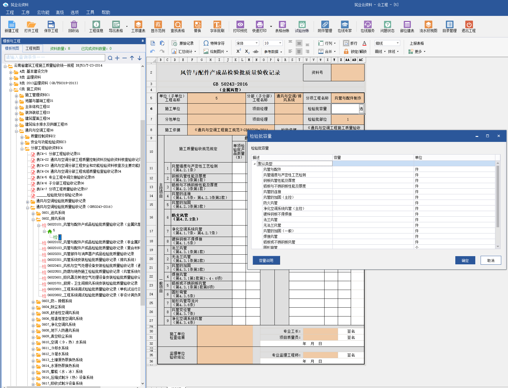Toggle 锁定/解锁 lock on cell
The image size is (508, 388).
355,52
